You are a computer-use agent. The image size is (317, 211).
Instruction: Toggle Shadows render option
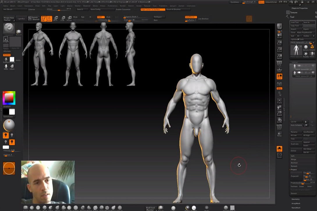(7, 55)
